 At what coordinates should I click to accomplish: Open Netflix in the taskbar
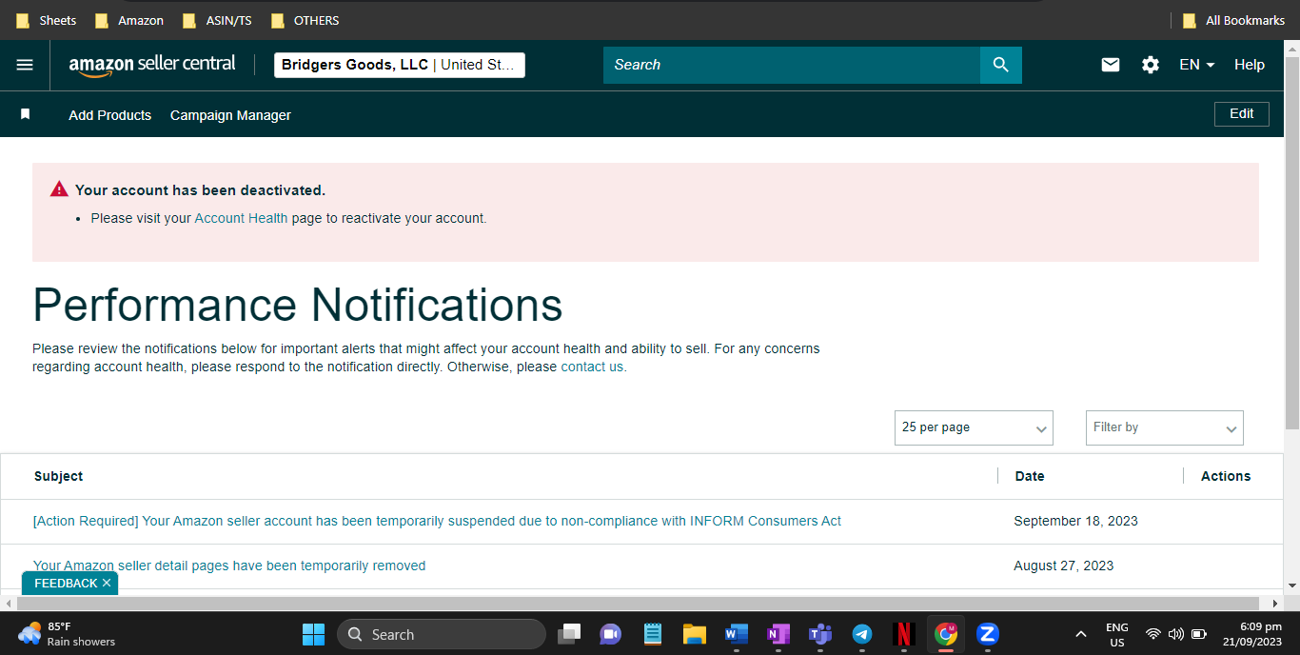coord(904,634)
